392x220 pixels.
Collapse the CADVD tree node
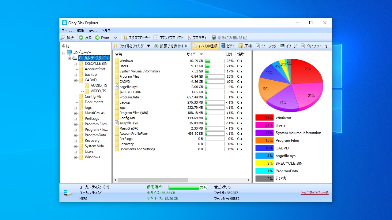tap(75, 80)
